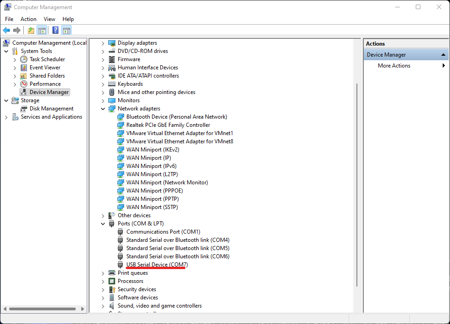Click the Firmware chip icon
This screenshot has width=450, height=324.
point(112,59)
